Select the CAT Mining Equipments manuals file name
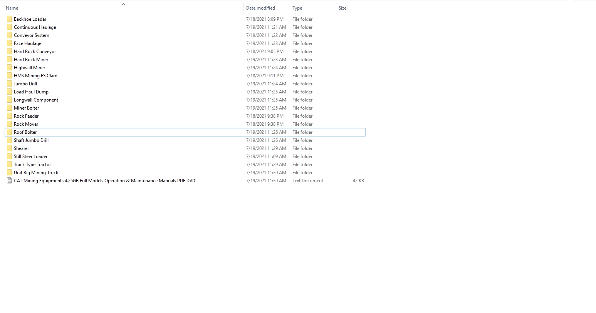The width and height of the screenshot is (596, 313). pos(104,180)
